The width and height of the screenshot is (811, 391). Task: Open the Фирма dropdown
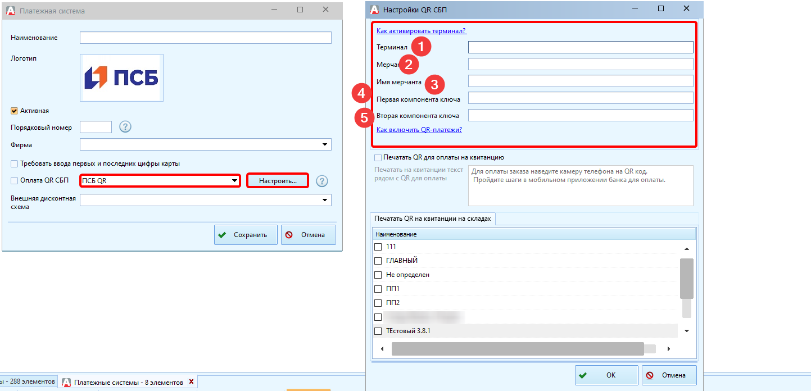point(324,145)
